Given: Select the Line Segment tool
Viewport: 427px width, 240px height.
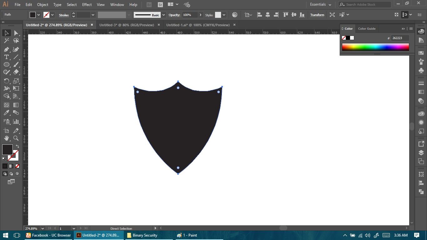Looking at the screenshot, I should tap(16, 57).
